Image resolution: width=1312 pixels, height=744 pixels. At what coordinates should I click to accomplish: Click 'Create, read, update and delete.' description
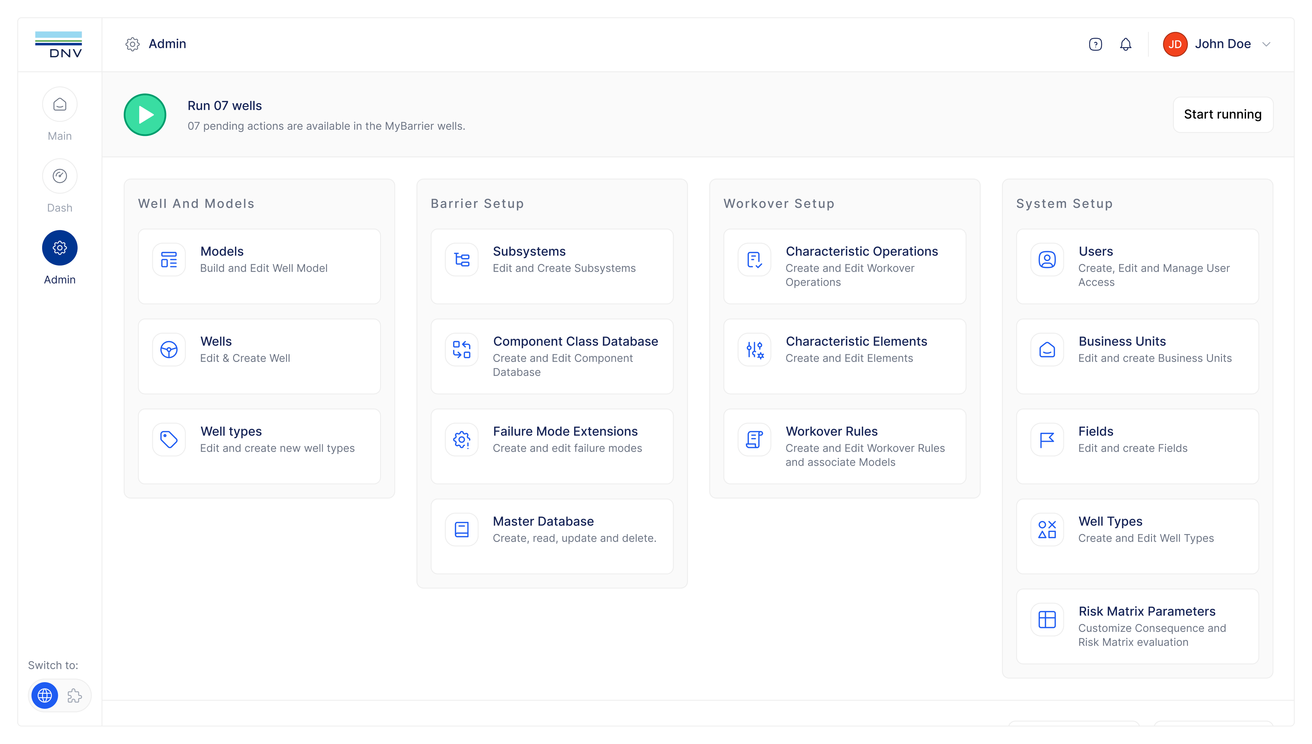[574, 538]
